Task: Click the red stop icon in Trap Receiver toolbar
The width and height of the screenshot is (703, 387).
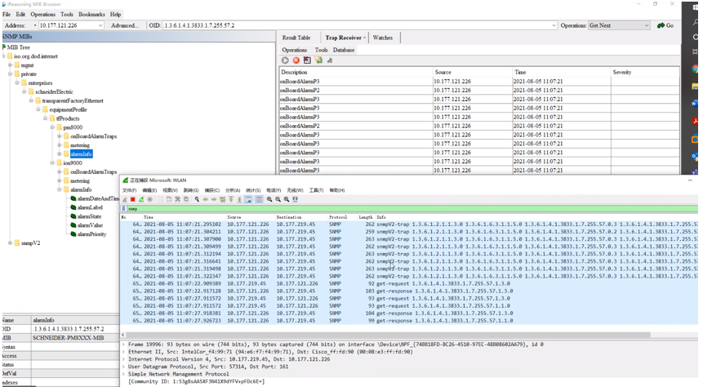Action: point(296,60)
